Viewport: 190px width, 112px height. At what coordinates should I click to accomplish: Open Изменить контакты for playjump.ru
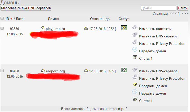point(155,29)
